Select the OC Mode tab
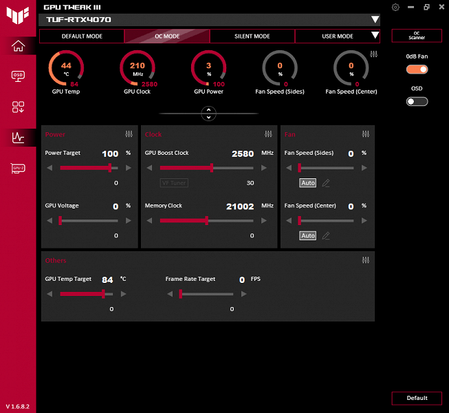This screenshot has height=413, width=449. (167, 36)
